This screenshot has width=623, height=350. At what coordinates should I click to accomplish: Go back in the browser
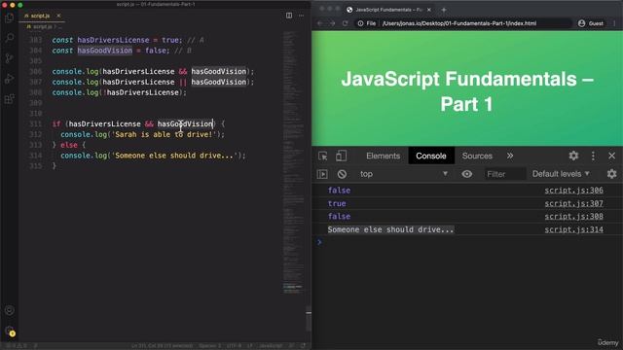click(x=320, y=23)
